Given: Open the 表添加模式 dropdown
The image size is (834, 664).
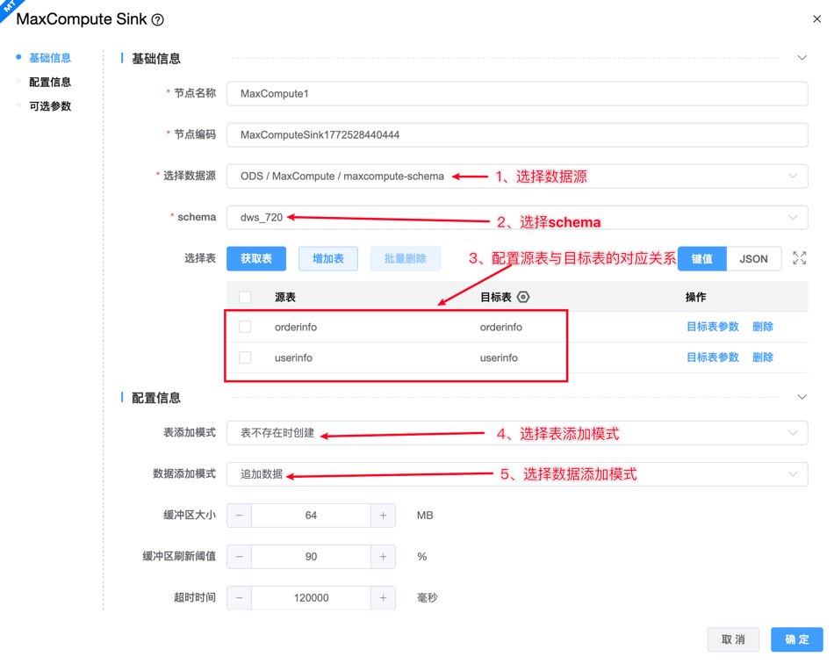Looking at the screenshot, I should tap(516, 433).
